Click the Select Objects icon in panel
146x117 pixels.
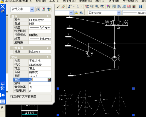click(x=43, y=9)
